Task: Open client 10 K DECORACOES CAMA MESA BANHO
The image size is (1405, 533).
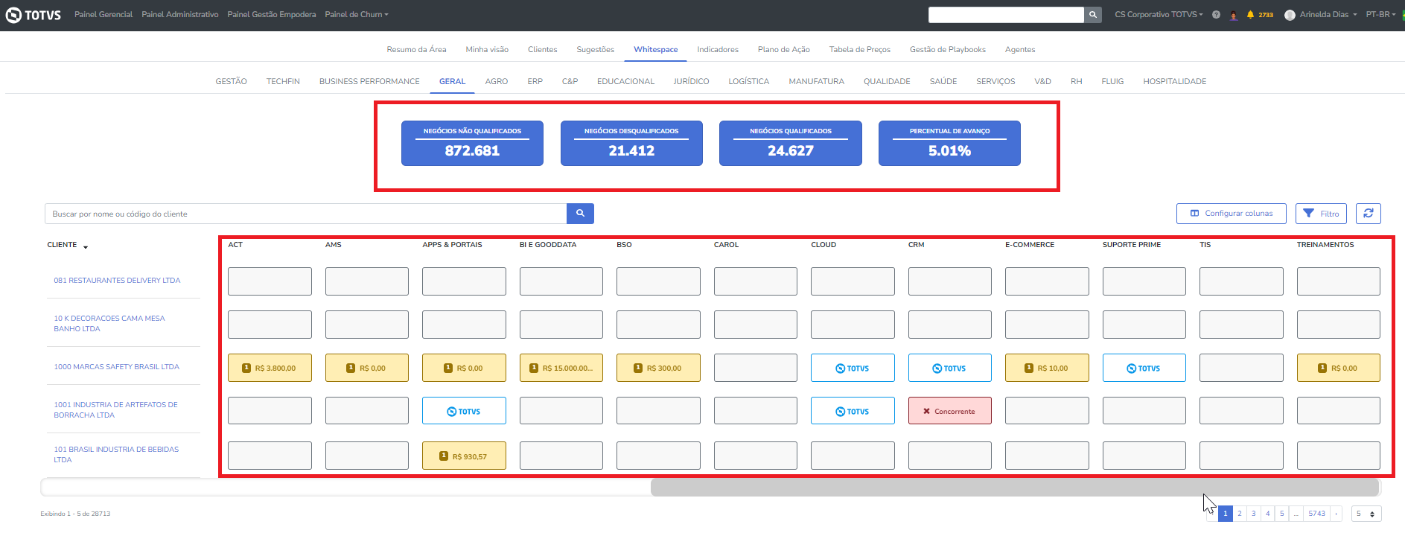Action: click(x=109, y=324)
